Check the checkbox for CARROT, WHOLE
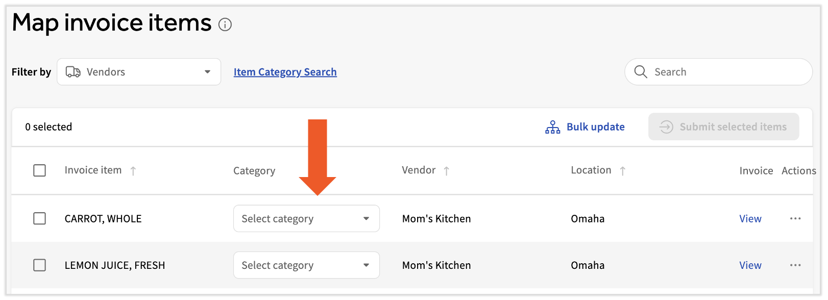The image size is (828, 300). (39, 218)
